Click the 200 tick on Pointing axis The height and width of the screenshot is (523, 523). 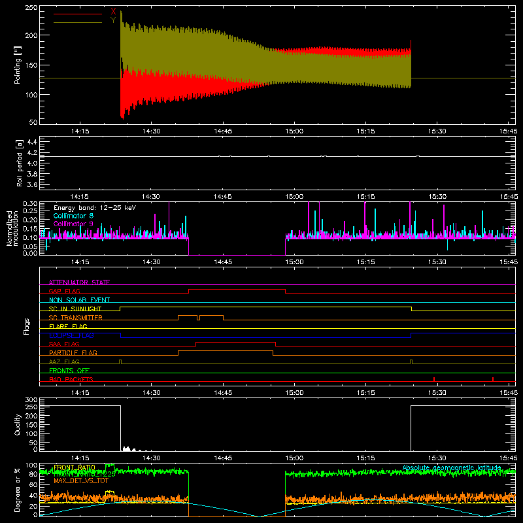pos(31,35)
